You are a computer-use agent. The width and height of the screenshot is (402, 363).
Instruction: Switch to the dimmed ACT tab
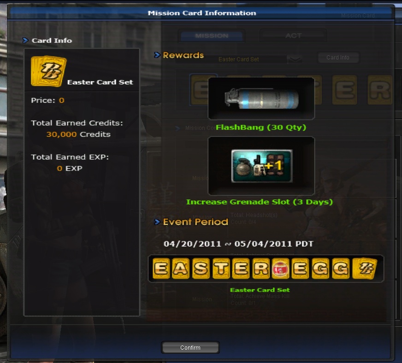point(293,35)
